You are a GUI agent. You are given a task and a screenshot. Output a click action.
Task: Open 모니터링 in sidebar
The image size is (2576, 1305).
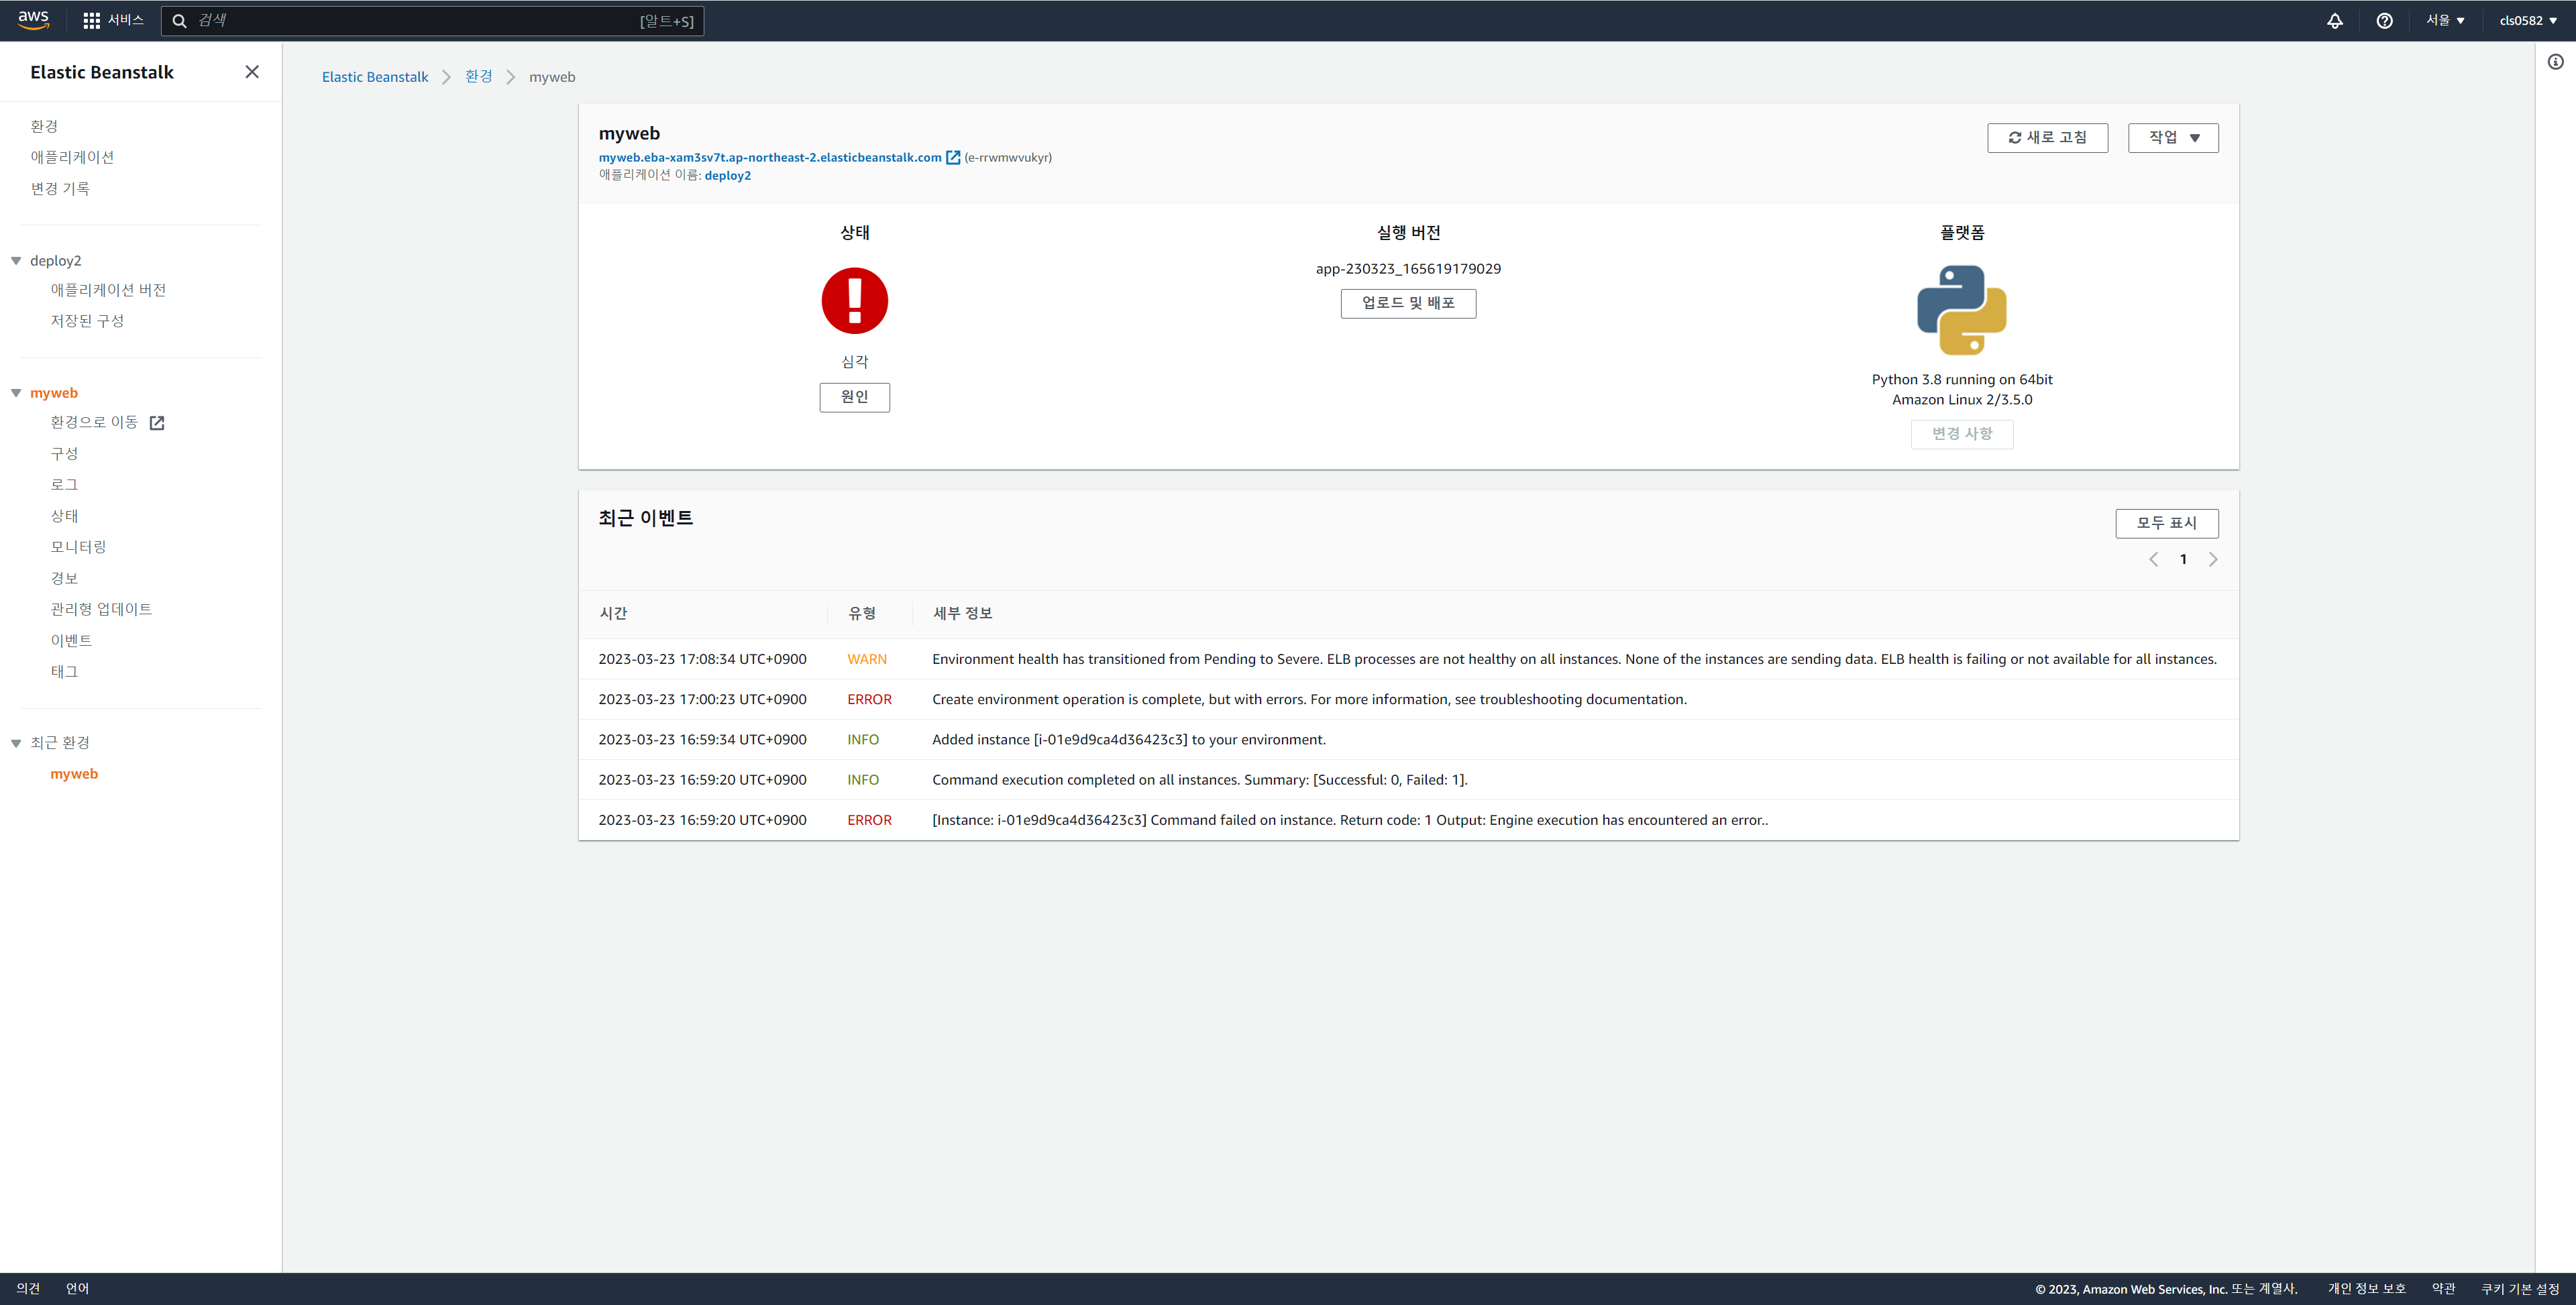pos(78,547)
